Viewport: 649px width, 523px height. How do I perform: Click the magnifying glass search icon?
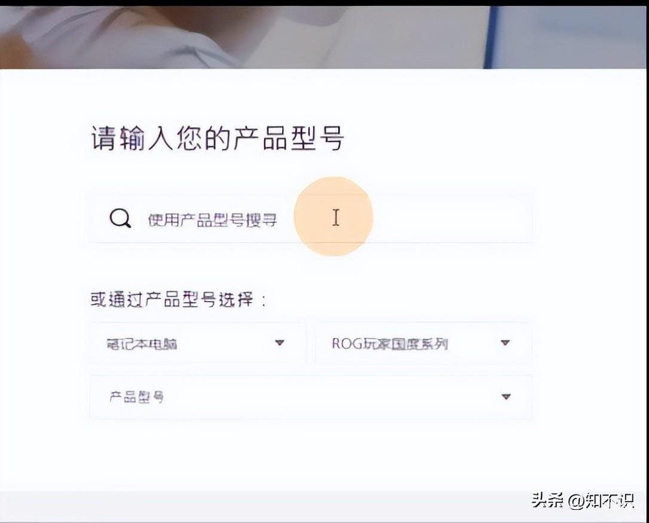click(x=121, y=219)
